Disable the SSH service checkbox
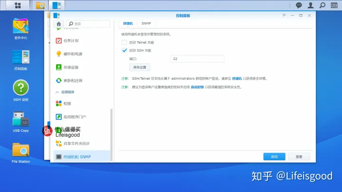The width and height of the screenshot is (342, 192). [124, 50]
